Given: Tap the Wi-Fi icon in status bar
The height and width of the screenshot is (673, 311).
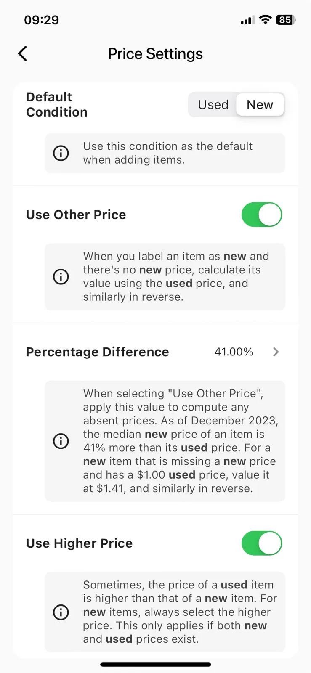Looking at the screenshot, I should (x=265, y=20).
